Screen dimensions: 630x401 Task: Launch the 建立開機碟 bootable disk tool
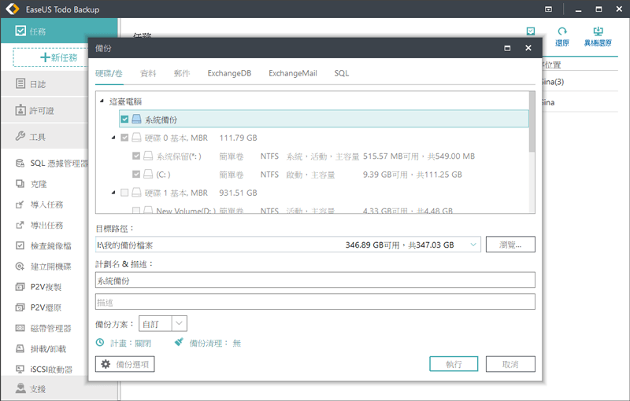(50, 267)
